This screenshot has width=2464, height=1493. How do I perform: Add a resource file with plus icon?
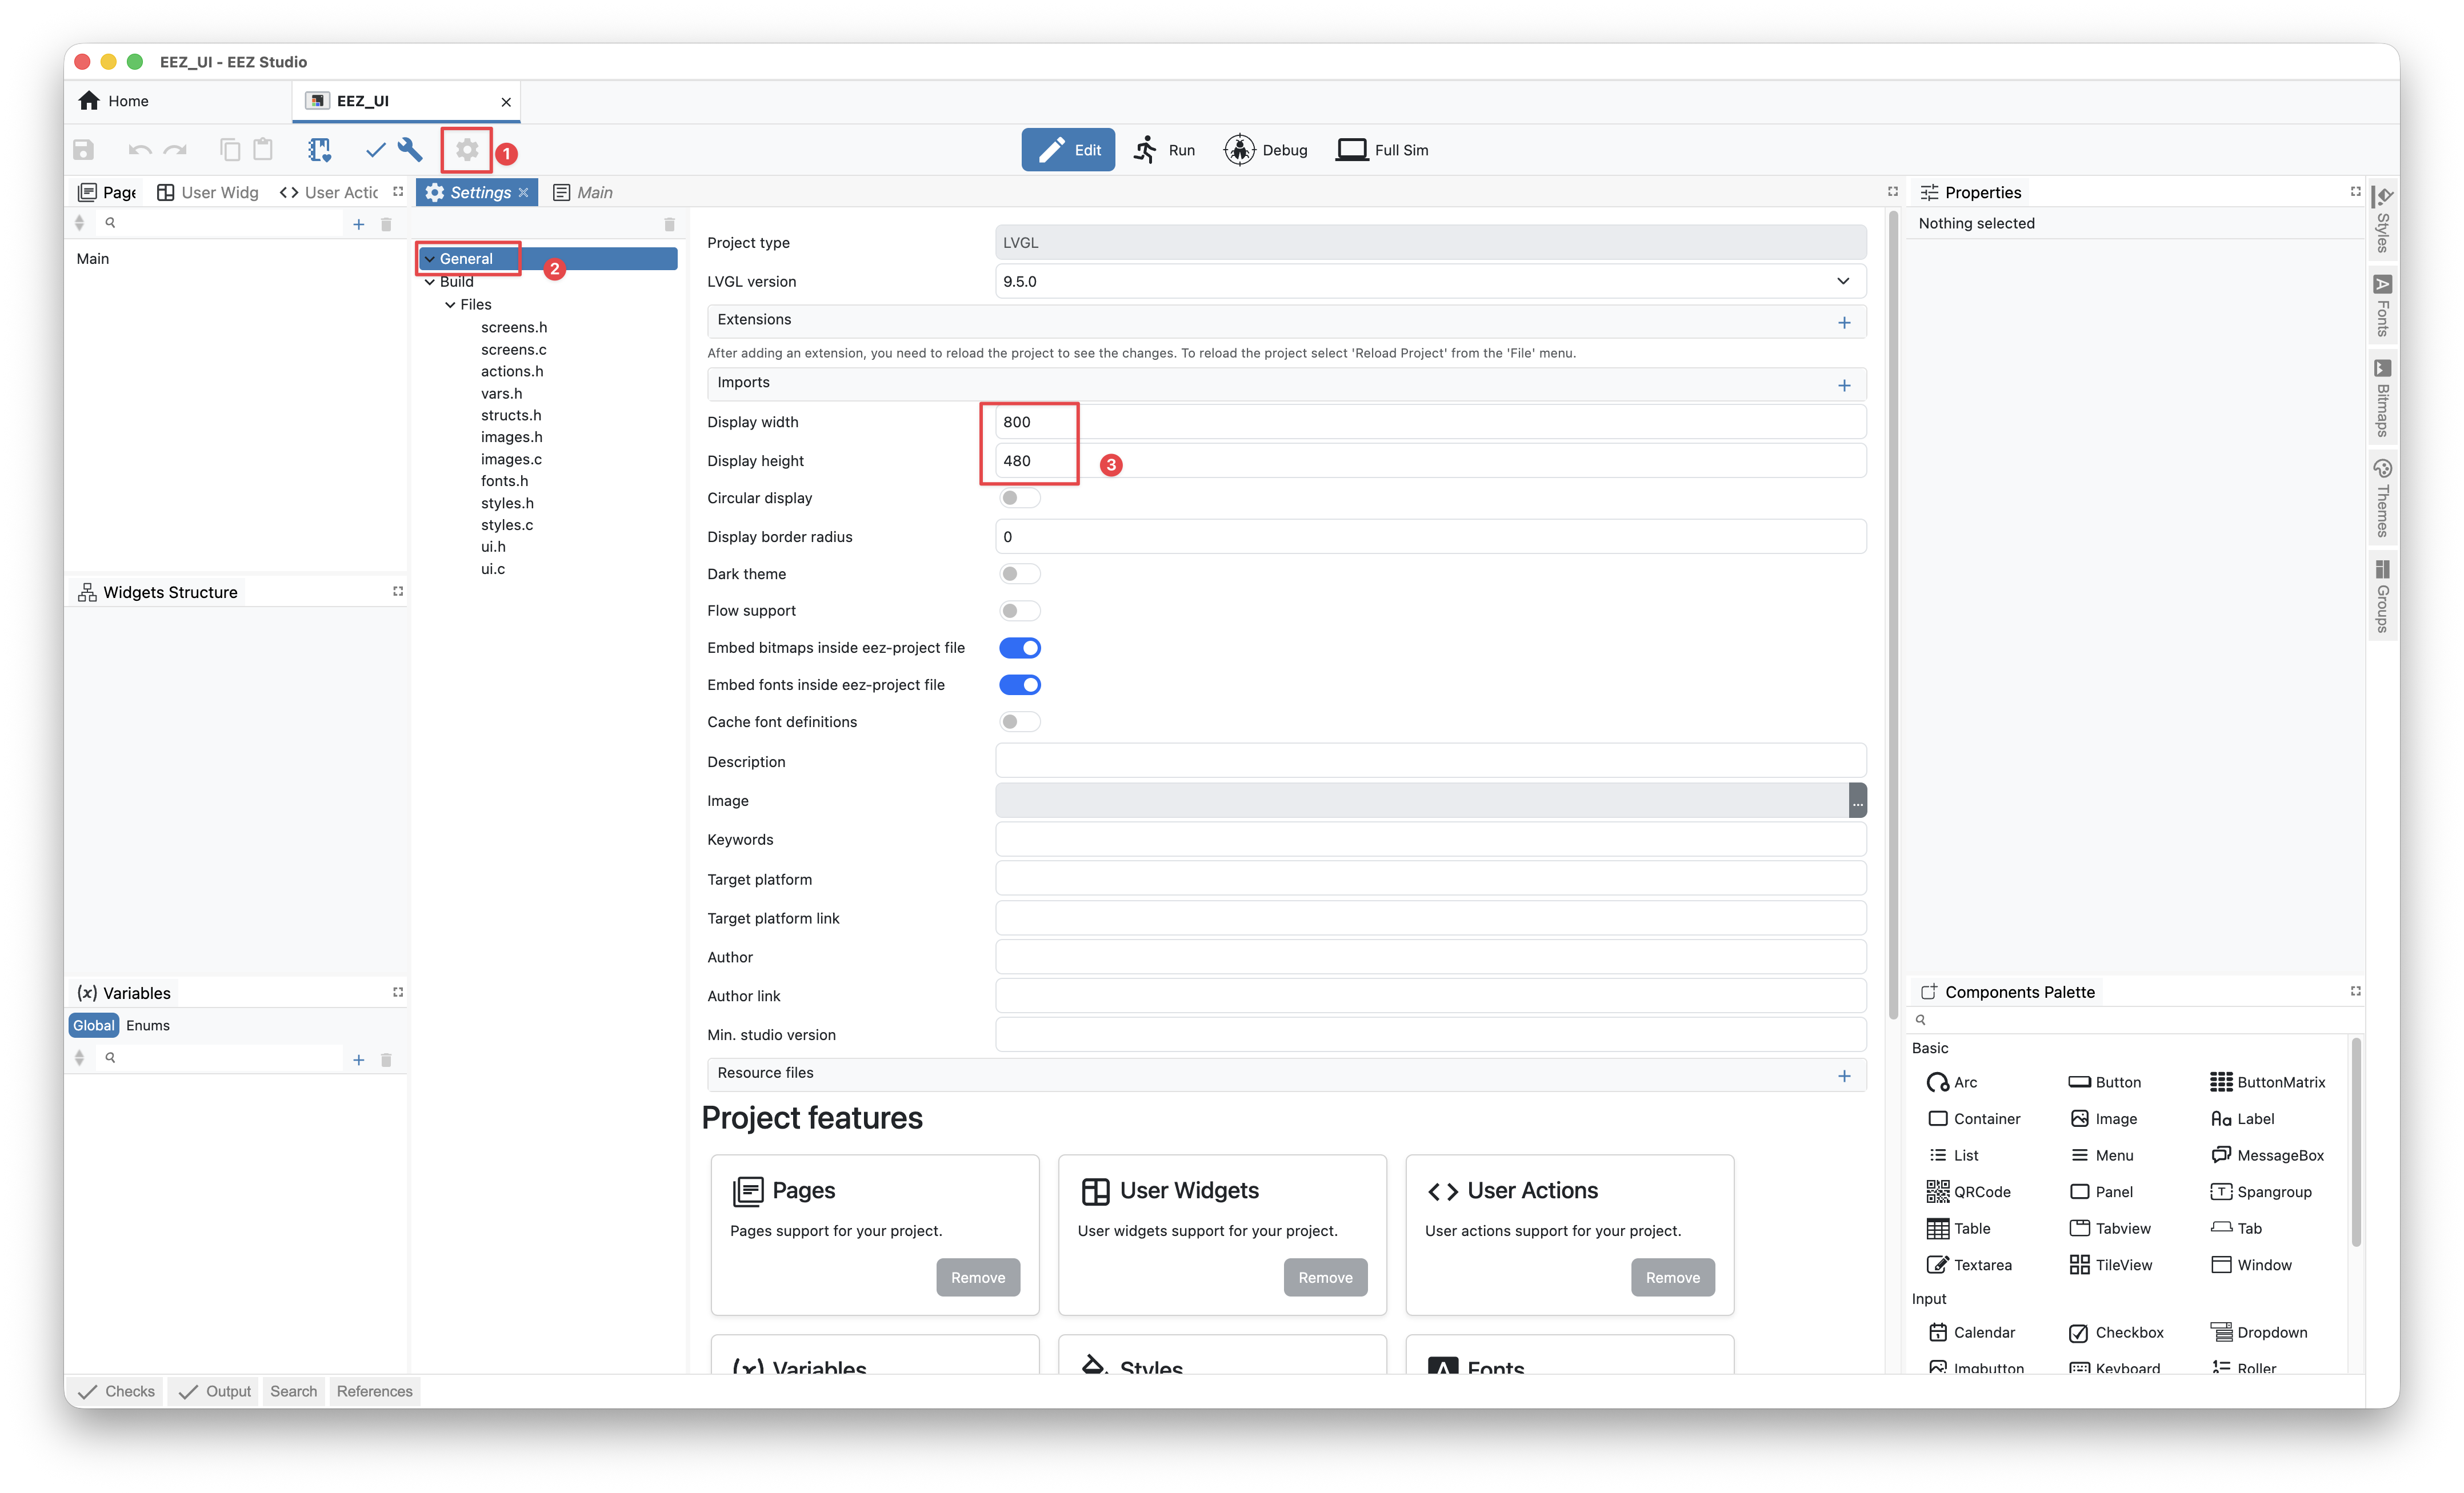click(x=1844, y=1075)
